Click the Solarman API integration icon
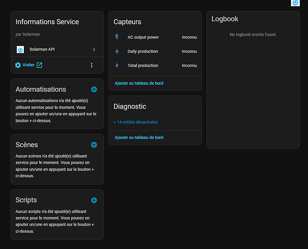The width and height of the screenshot is (308, 249). pyautogui.click(x=20, y=49)
